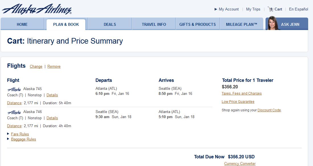The image size is (313, 166).
Task: Expand the Fare Rules triangle
Action: 8,134
